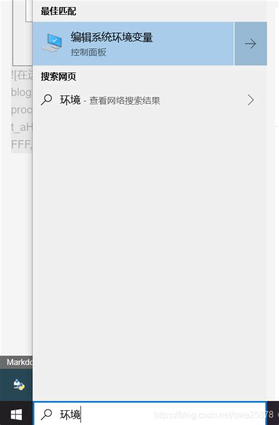Screen dimensions: 279x425
Task: Click the 最佳匹配 section header
Action: pyautogui.click(x=58, y=11)
